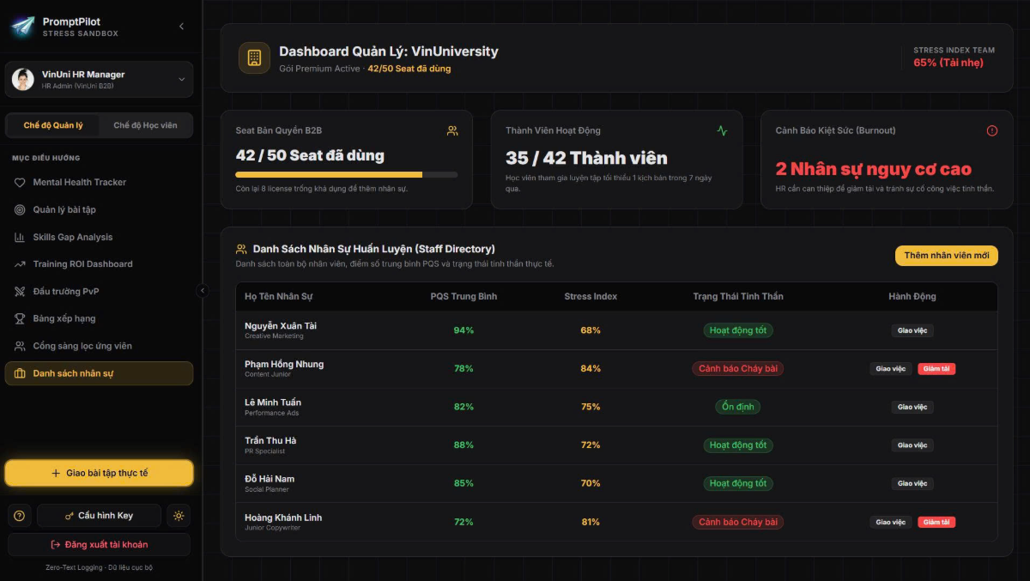
Task: Click the 84% stress index value
Action: pyautogui.click(x=591, y=369)
